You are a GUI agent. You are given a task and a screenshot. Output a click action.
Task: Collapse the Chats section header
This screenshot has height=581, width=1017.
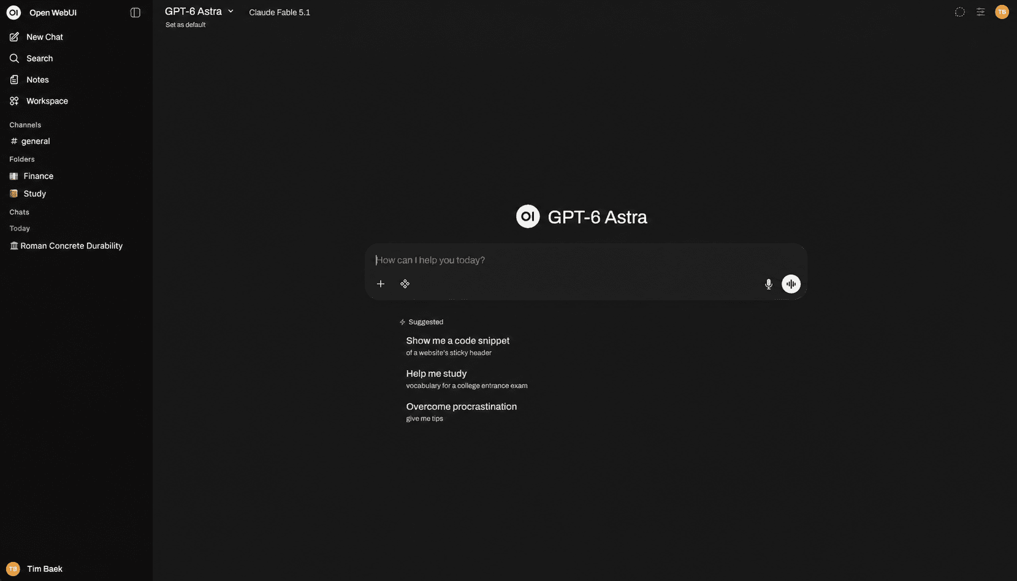click(19, 212)
